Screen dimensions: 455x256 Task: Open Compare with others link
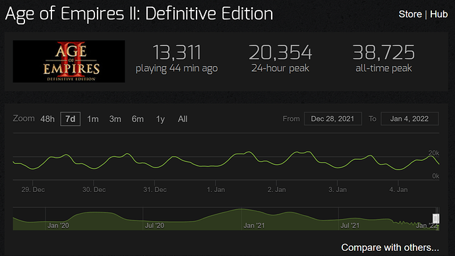(x=390, y=247)
